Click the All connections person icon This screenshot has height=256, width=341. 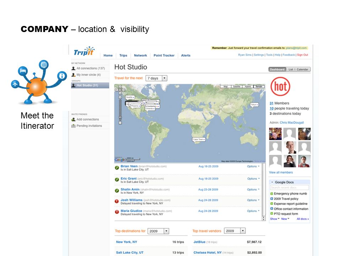[x=74, y=68]
